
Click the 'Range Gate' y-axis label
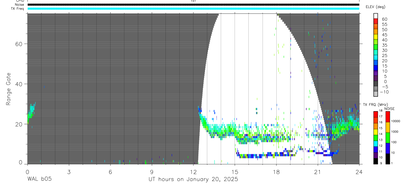pos(9,89)
